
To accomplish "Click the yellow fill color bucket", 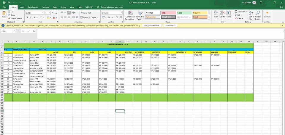I will tap(48, 17).
